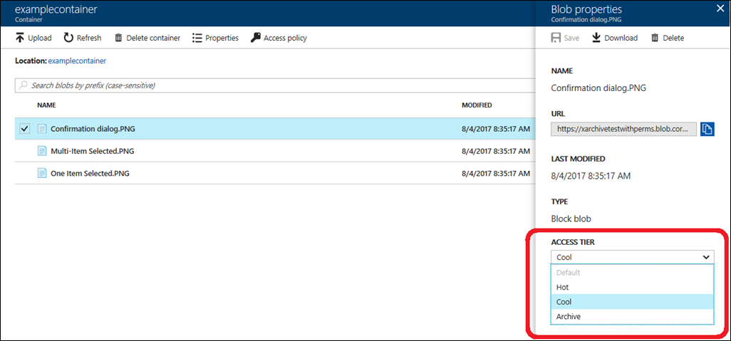The height and width of the screenshot is (341, 731).
Task: Follow the examplecontainer location link
Action: [x=76, y=61]
